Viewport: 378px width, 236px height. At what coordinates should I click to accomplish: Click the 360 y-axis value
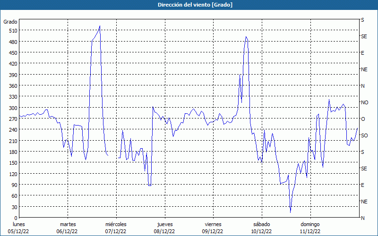13,86
